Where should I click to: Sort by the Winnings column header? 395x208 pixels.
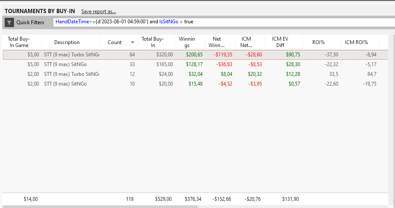186,42
